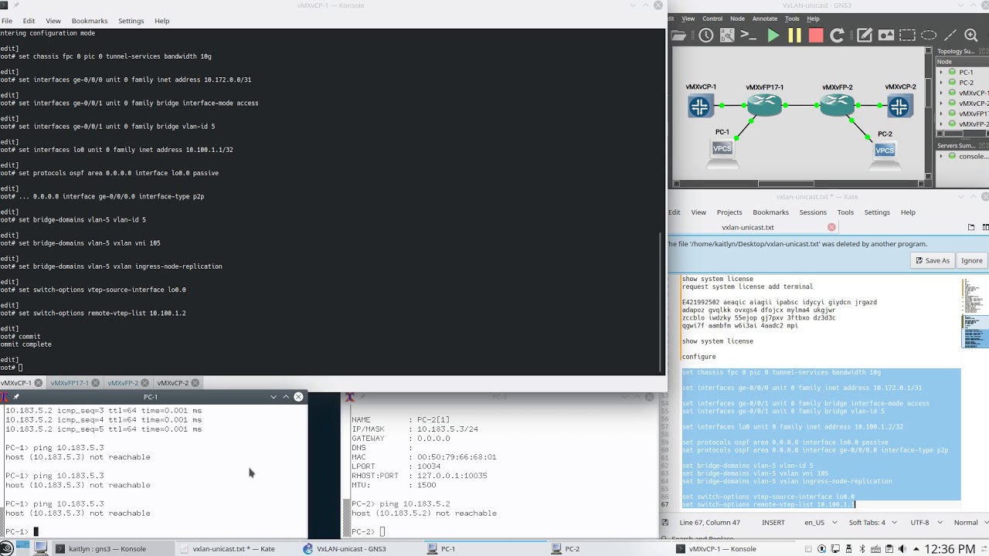Viewport: 989px width, 556px height.
Task: Expand vMXvCP-2 in Topology Summary
Action: (x=942, y=103)
